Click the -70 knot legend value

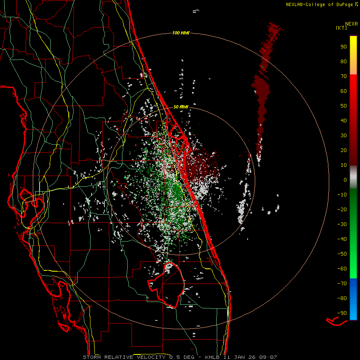[x=342, y=284]
